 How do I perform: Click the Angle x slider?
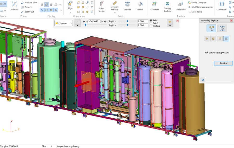(x=127, y=21)
